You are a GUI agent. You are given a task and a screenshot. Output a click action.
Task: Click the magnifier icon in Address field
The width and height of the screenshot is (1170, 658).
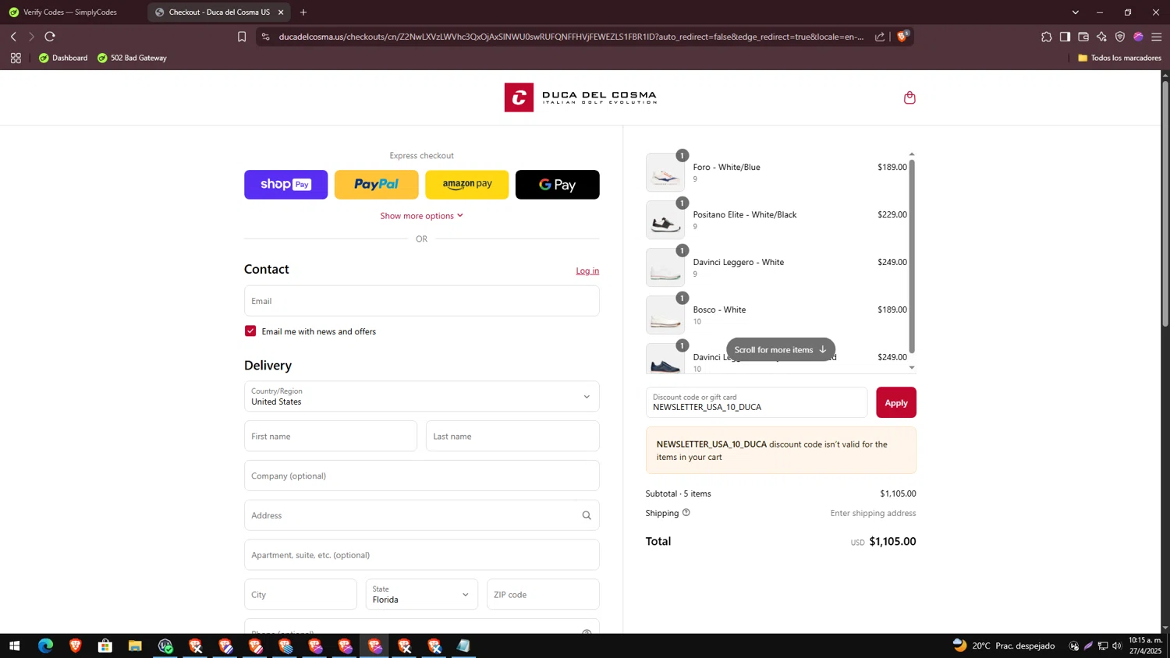point(587,515)
